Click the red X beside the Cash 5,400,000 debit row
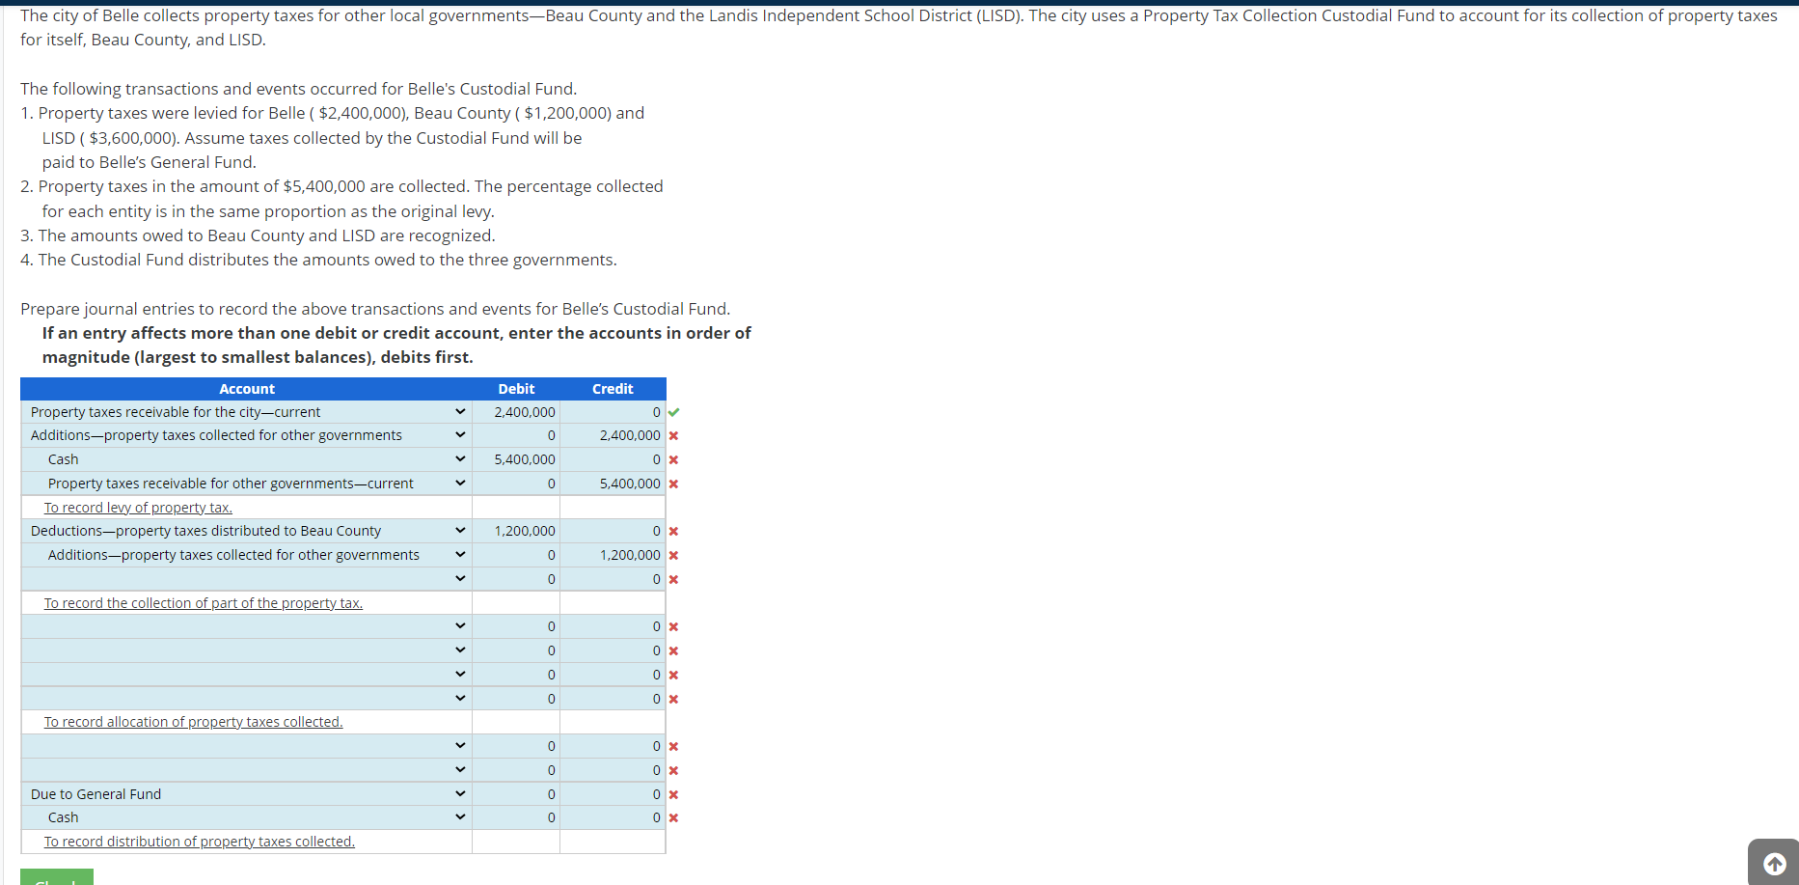The image size is (1799, 885). click(674, 459)
